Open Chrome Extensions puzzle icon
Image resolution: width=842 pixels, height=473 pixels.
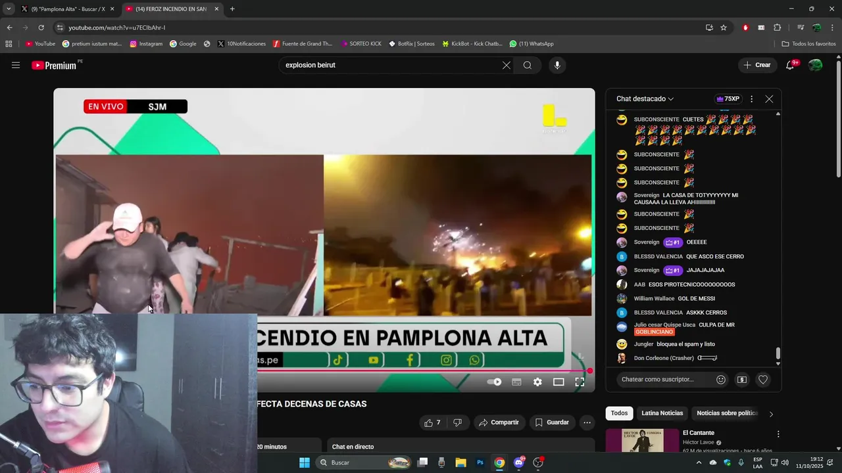pyautogui.click(x=777, y=28)
